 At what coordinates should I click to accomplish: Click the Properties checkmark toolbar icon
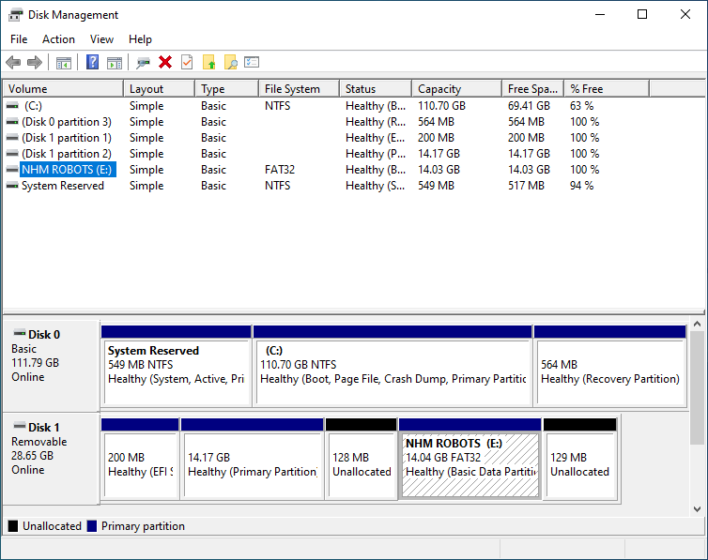187,62
